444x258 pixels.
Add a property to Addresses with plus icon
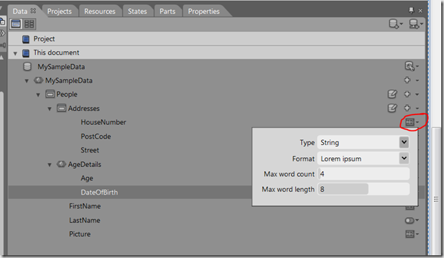click(x=407, y=108)
